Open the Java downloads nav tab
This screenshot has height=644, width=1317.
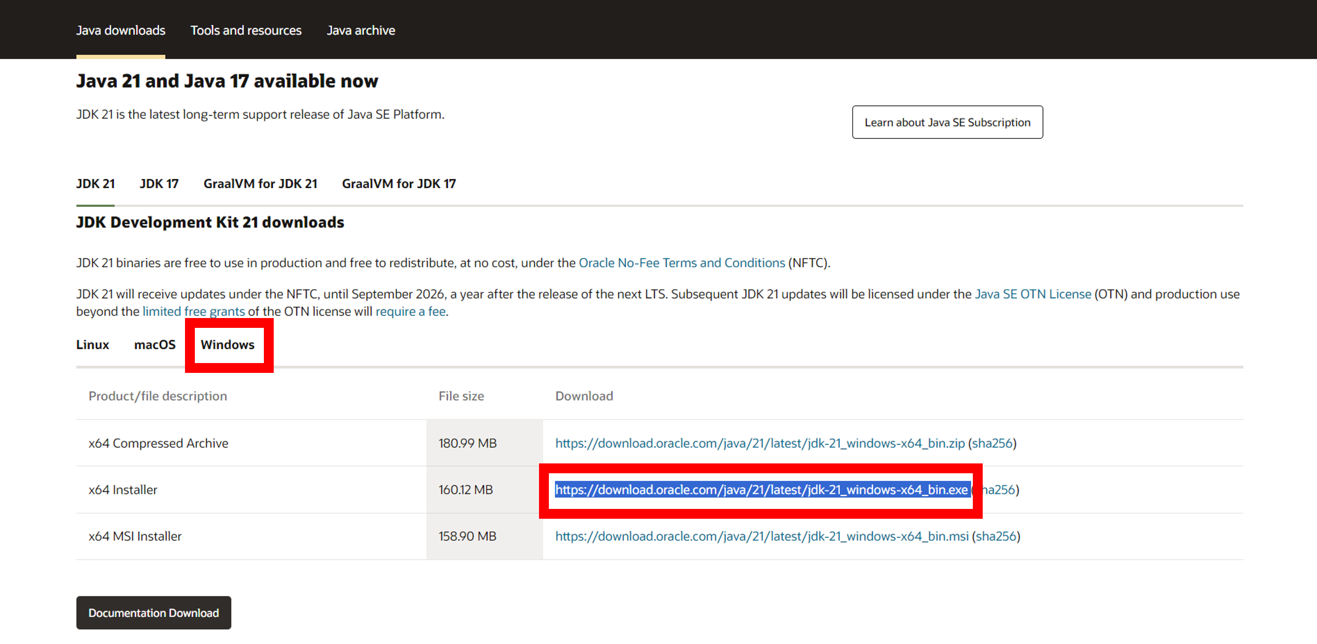point(121,30)
